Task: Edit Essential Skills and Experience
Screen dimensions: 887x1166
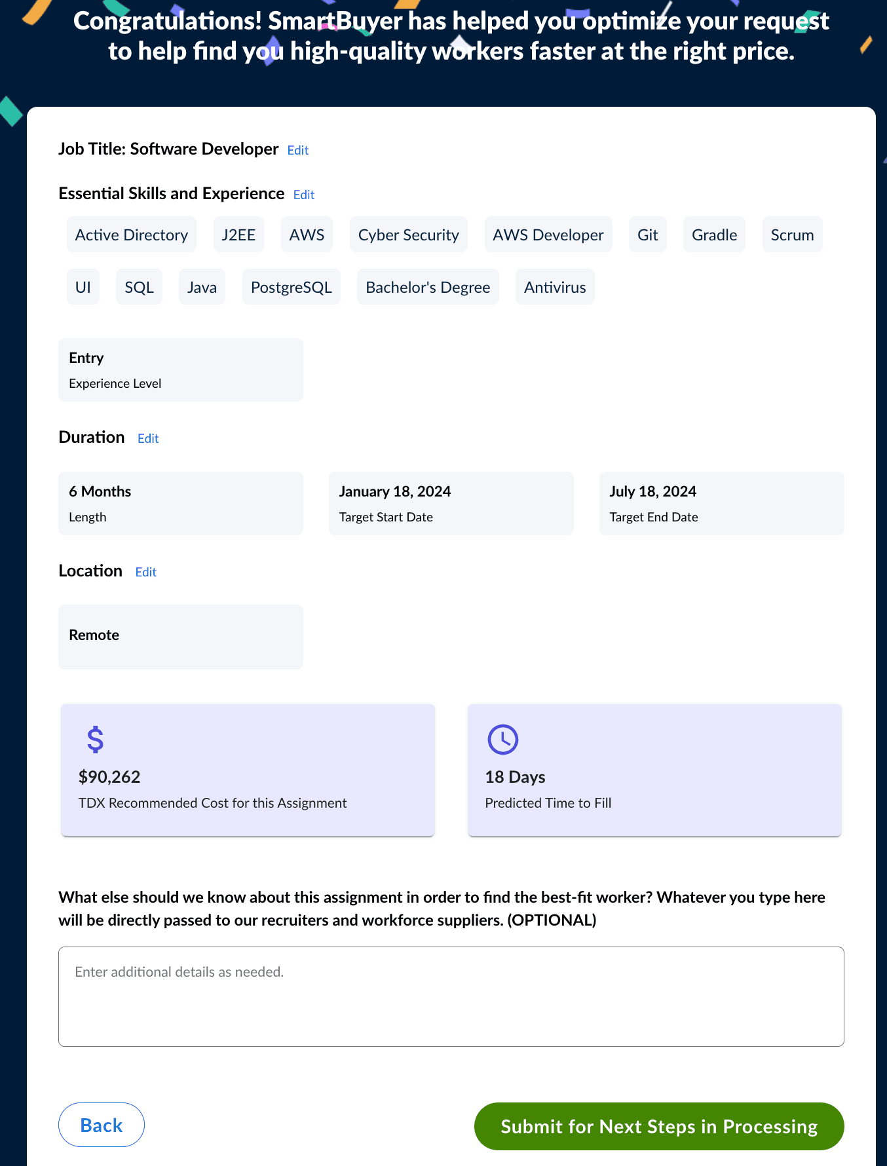Action: click(304, 195)
